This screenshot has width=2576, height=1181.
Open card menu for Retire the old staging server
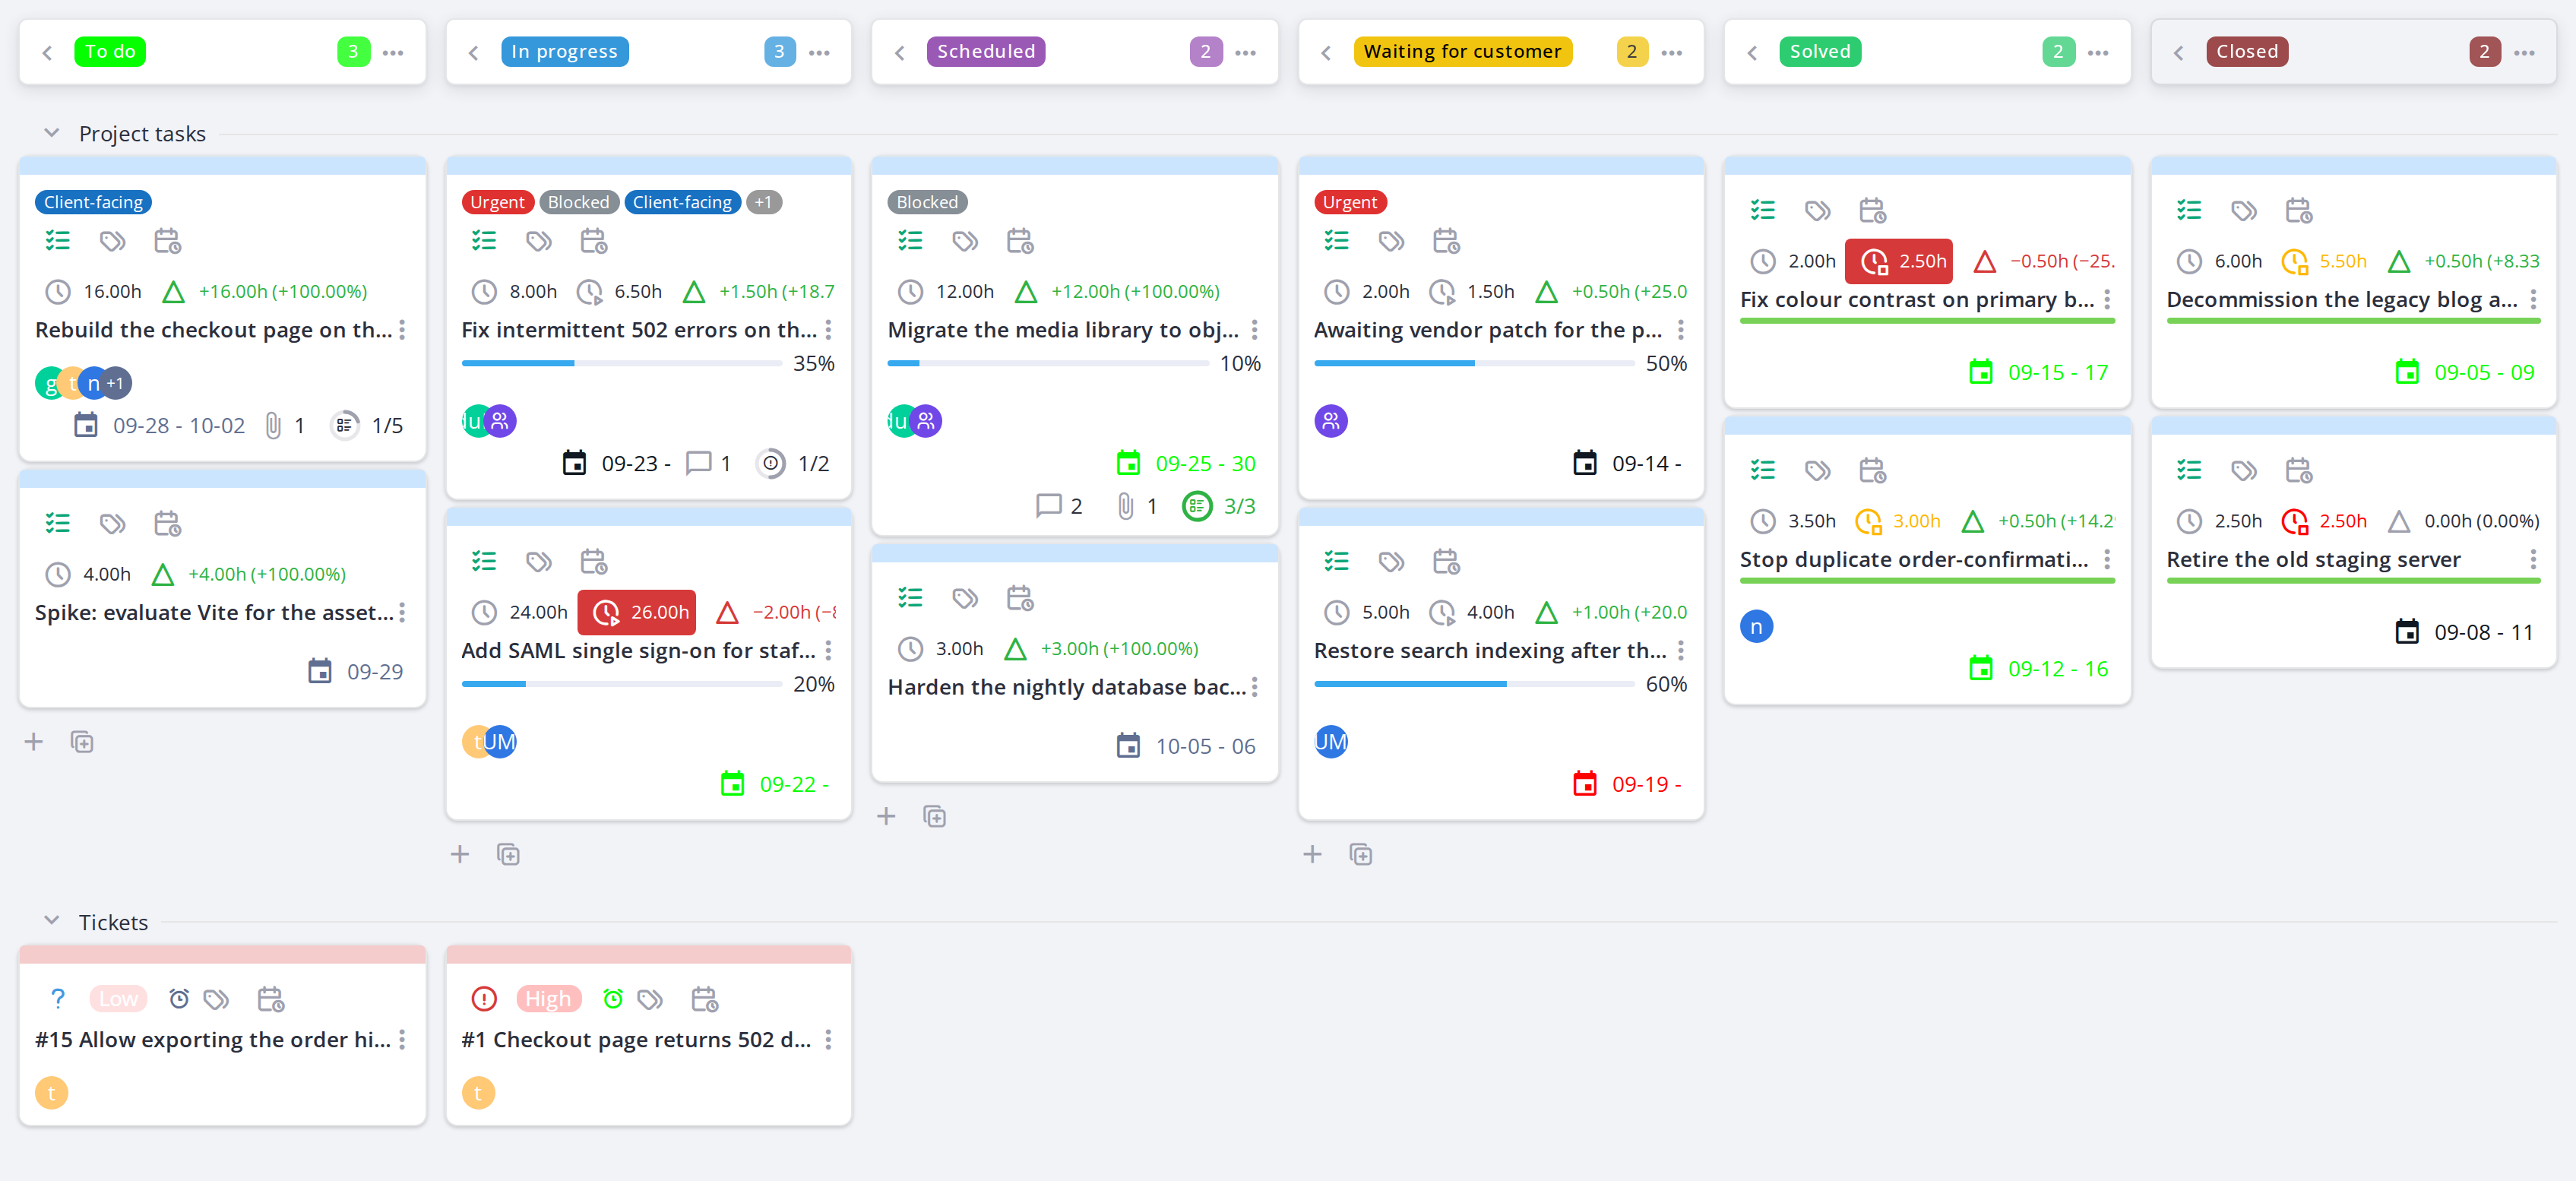tap(2533, 559)
